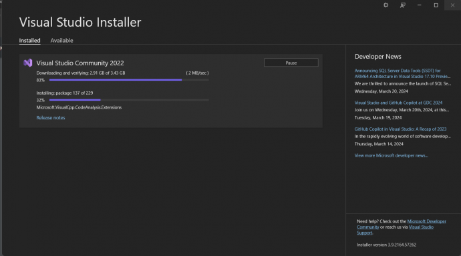Close the Visual Studio Installer window
The width and height of the screenshot is (461, 256).
pyautogui.click(x=452, y=5)
